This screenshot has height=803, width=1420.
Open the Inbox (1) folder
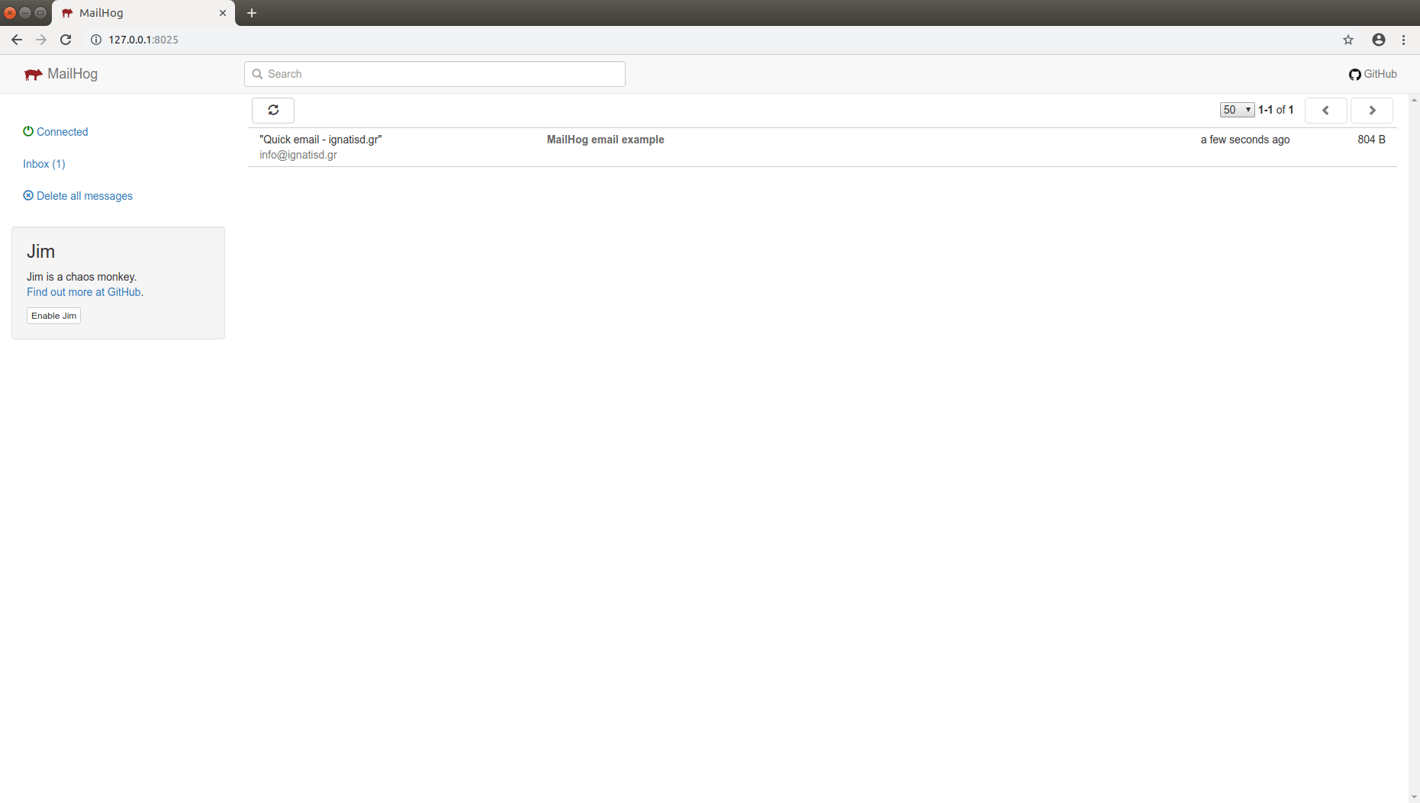[x=44, y=164]
